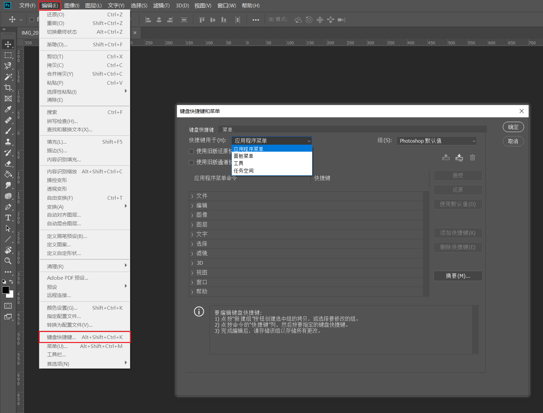Click the black foreground color swatch

pyautogui.click(x=6, y=290)
